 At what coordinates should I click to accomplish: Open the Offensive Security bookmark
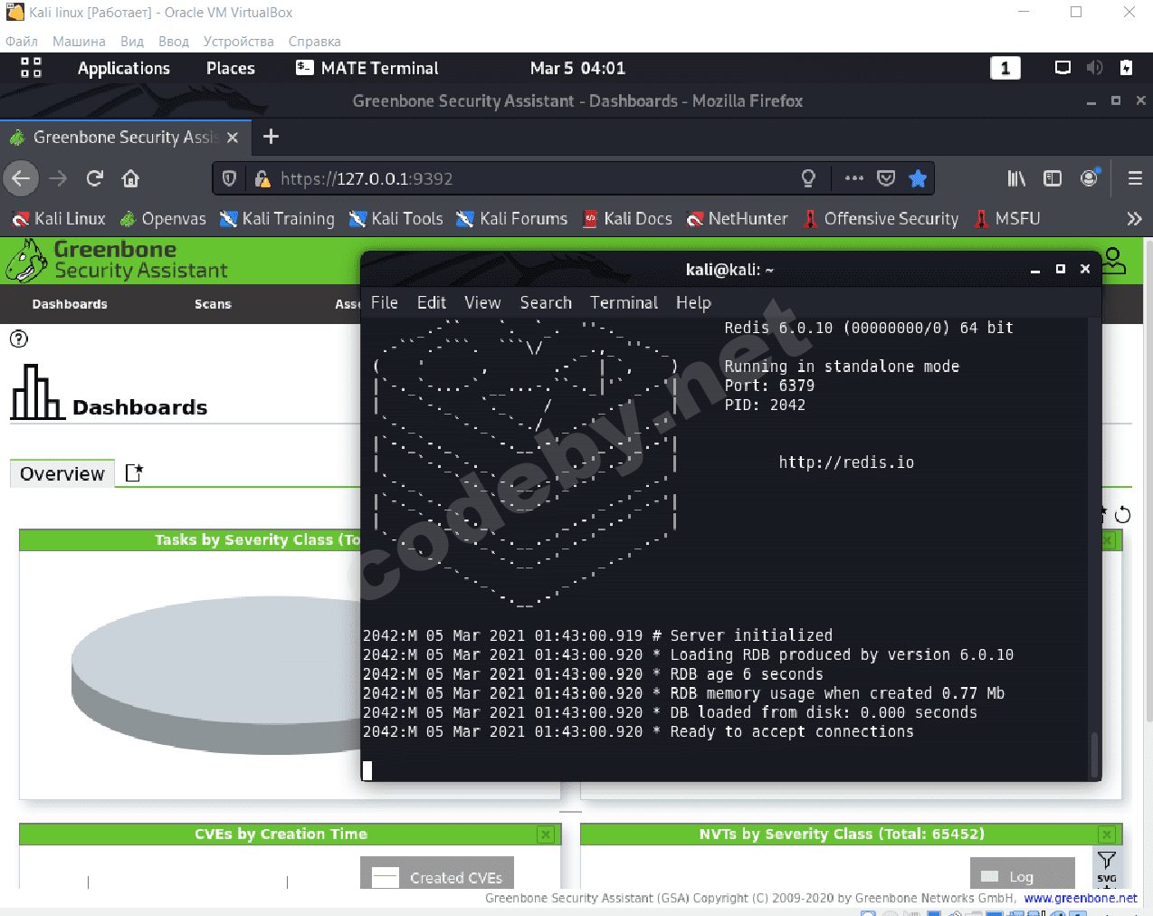pyautogui.click(x=881, y=219)
